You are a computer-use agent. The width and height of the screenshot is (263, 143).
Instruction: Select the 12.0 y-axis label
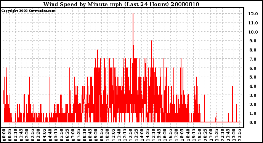tap(253, 14)
